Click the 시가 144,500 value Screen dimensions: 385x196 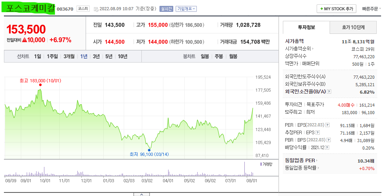point(115,42)
